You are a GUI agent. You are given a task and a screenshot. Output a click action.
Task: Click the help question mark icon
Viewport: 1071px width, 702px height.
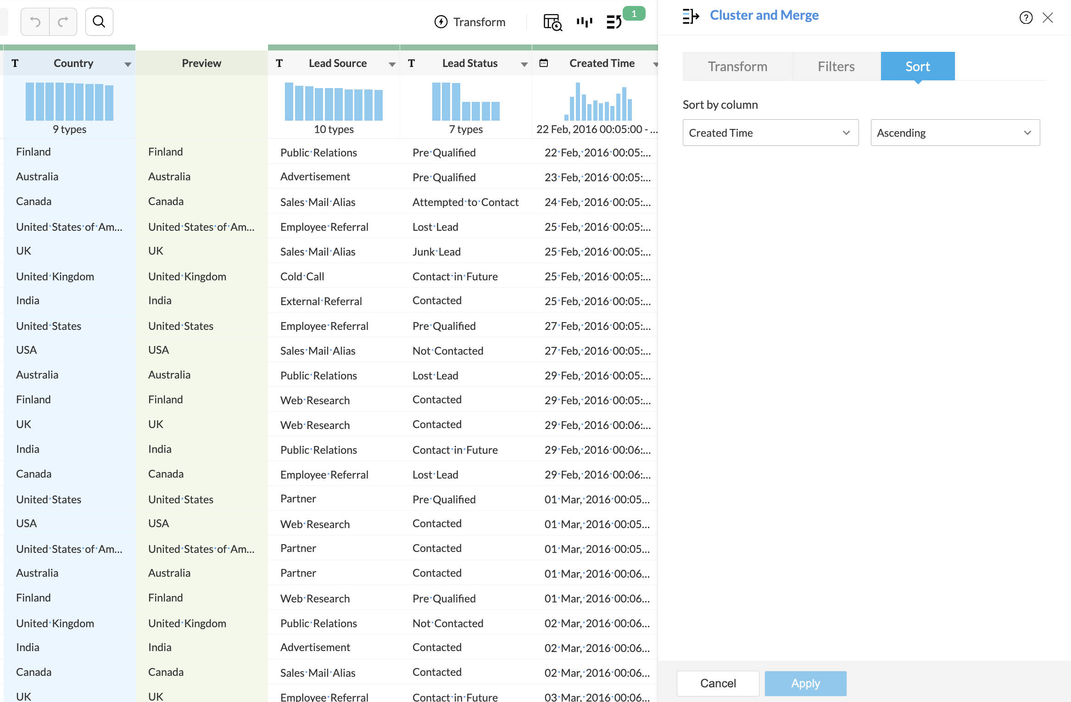pos(1026,18)
